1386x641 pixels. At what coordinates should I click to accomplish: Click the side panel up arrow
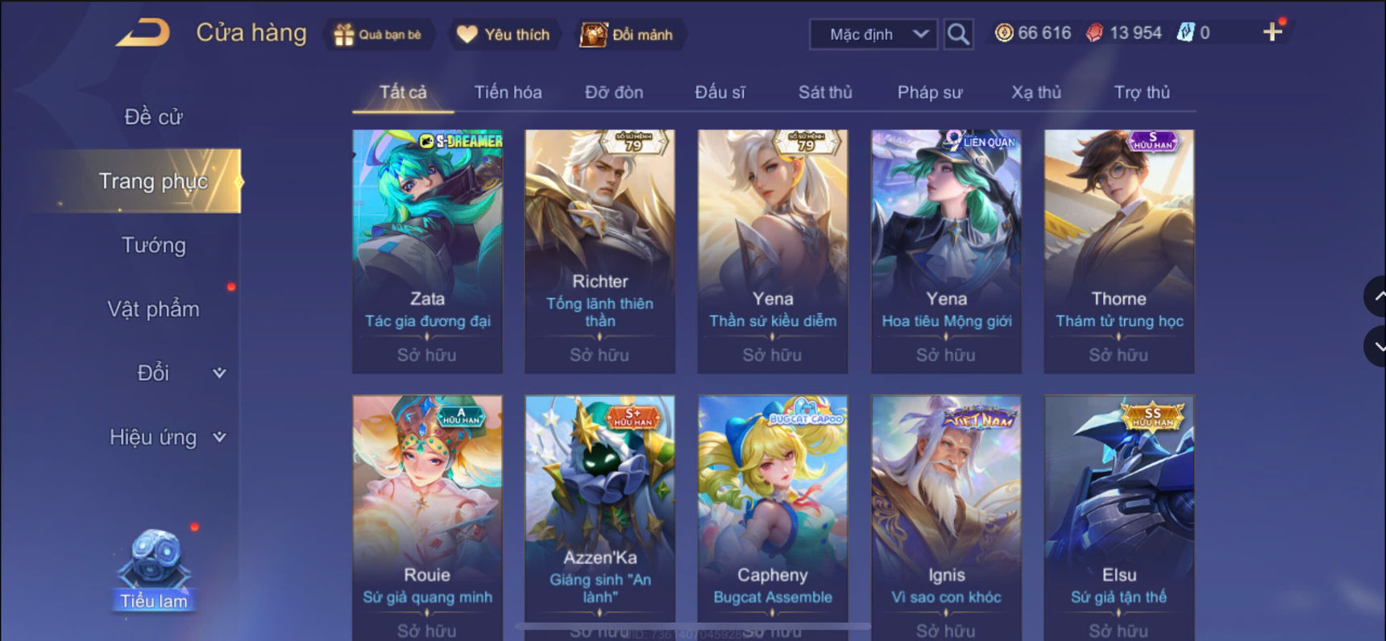(1376, 296)
